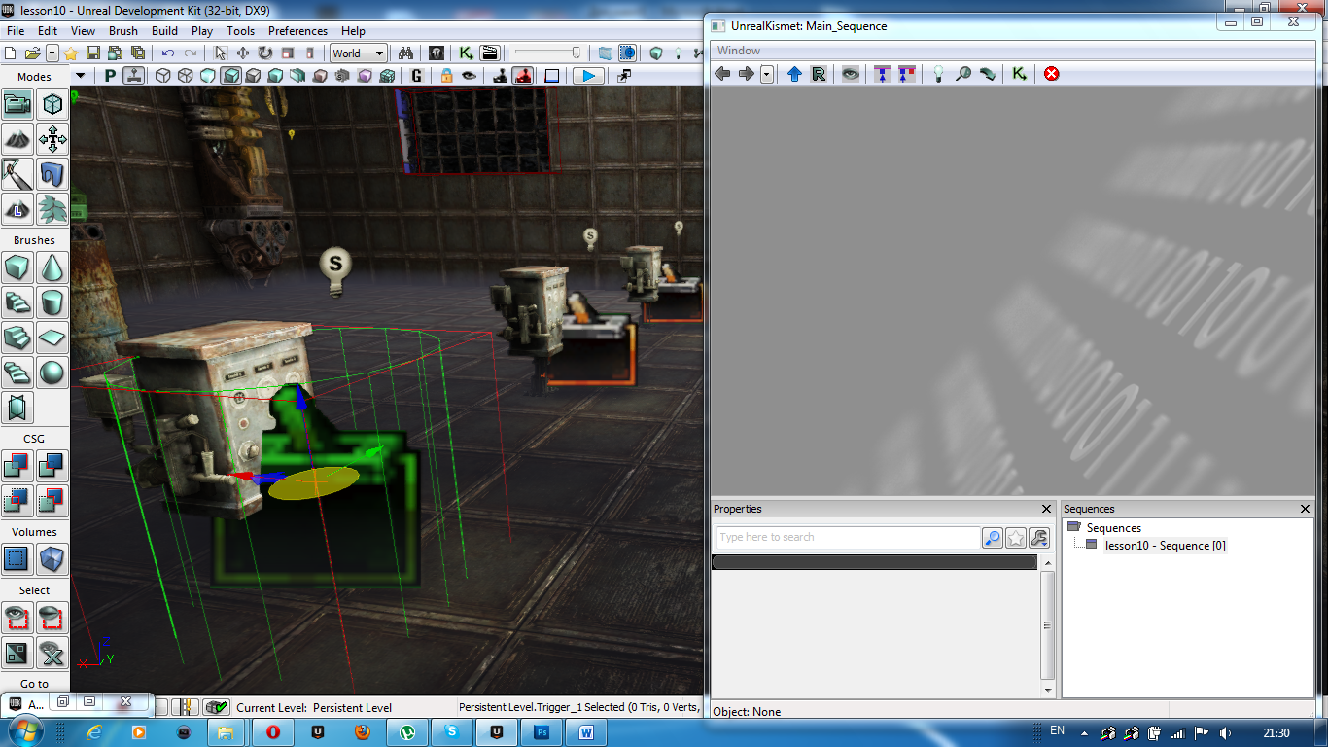Apply CSG Subtract

[x=52, y=466]
